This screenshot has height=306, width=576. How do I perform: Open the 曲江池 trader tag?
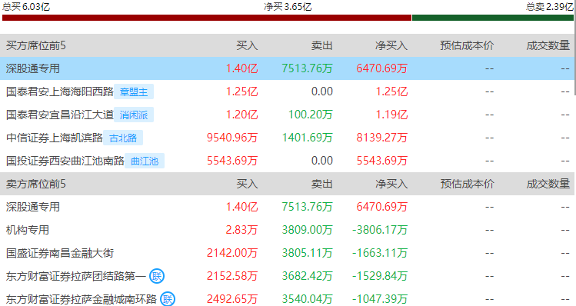tap(145, 161)
